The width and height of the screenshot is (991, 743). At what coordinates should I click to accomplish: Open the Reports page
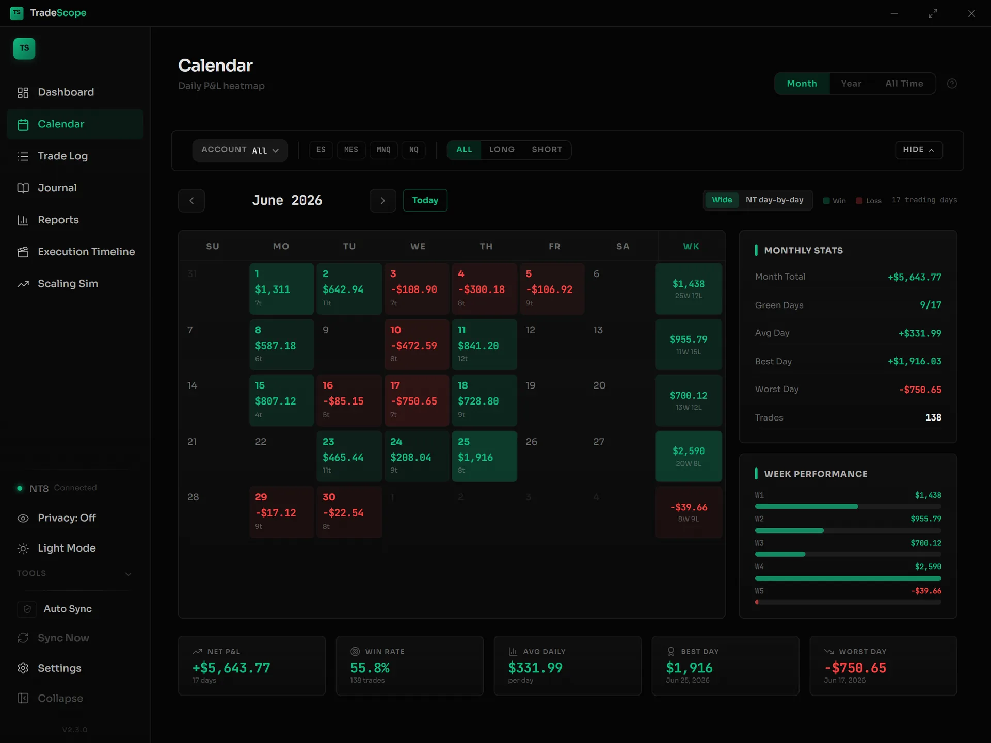pyautogui.click(x=74, y=220)
